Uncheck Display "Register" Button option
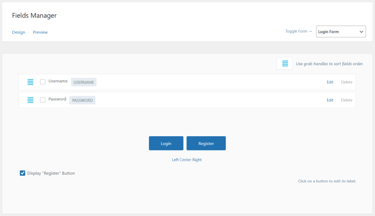375x216 pixels. (x=23, y=173)
